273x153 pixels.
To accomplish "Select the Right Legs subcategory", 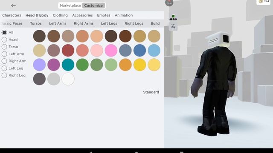I will point(134,23).
